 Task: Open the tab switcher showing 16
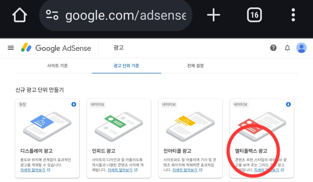(254, 15)
